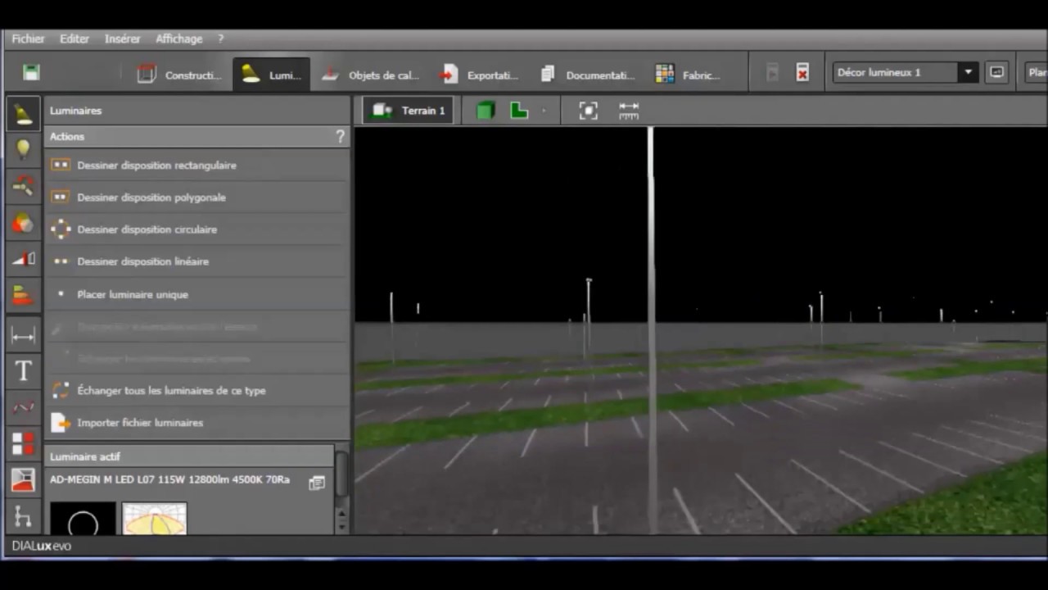Click the light scene monitor icon

tap(996, 72)
